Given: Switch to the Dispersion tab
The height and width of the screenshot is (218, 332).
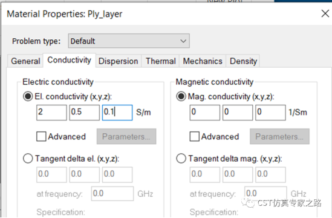Looking at the screenshot, I should [x=118, y=61].
